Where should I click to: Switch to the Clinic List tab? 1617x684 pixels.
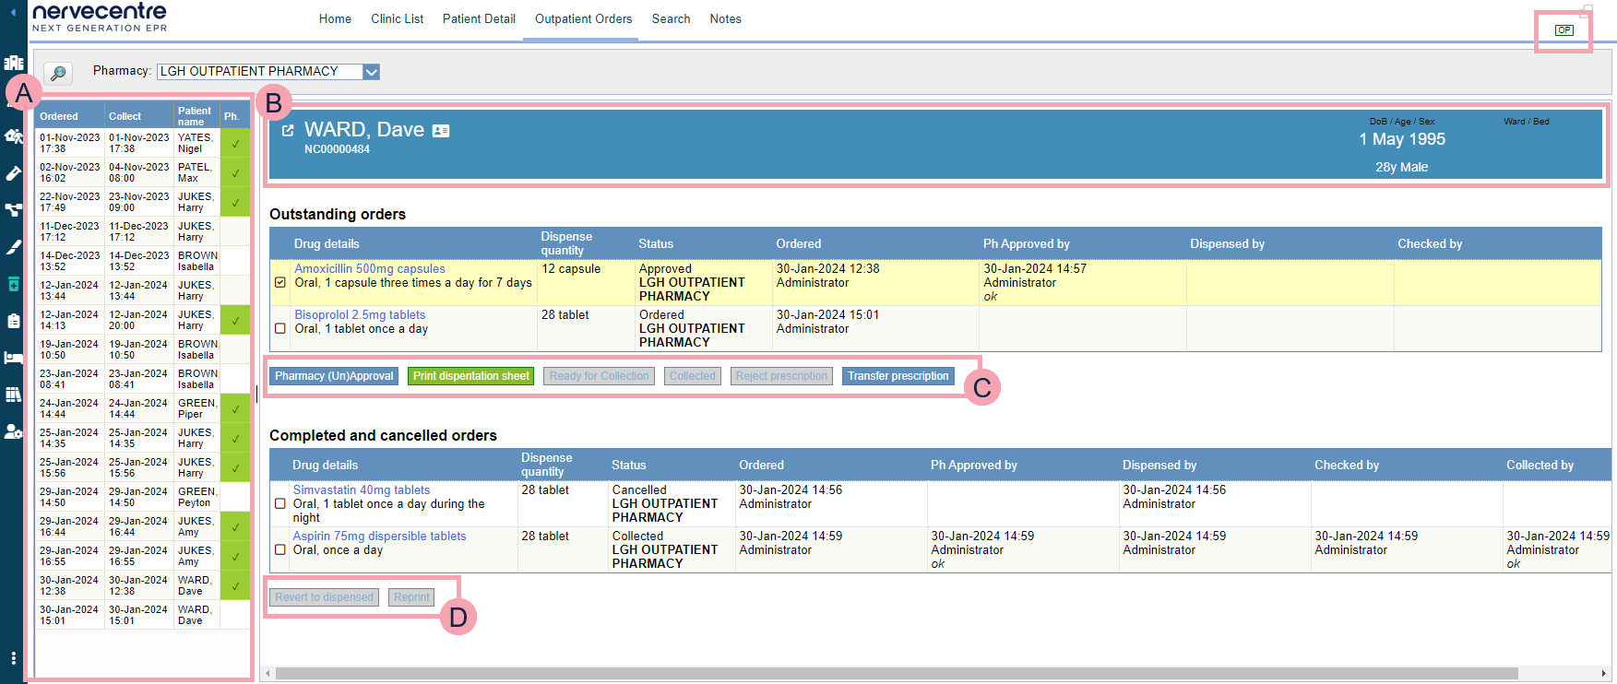point(397,19)
